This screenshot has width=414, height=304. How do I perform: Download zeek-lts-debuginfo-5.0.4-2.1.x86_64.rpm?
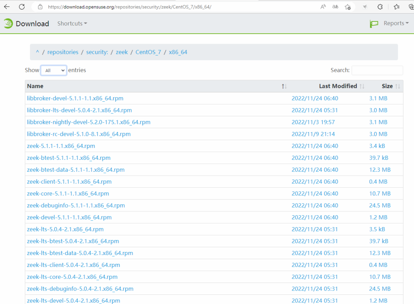tap(80, 289)
